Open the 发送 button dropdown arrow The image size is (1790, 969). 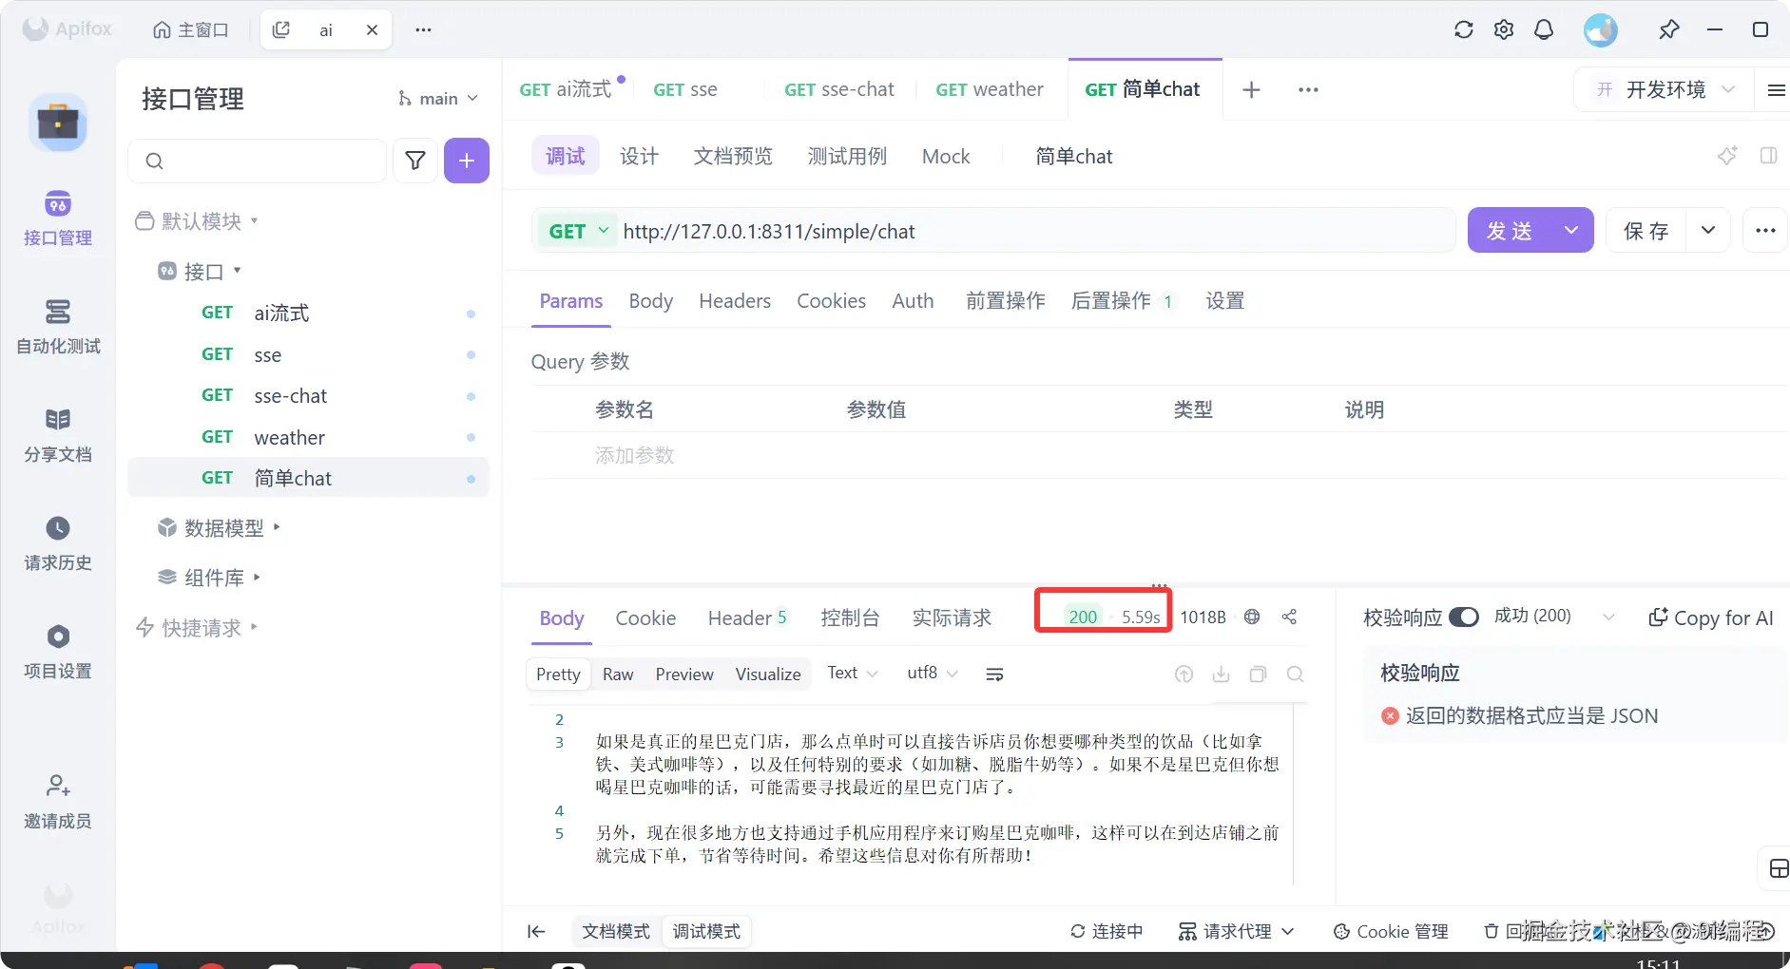point(1571,231)
